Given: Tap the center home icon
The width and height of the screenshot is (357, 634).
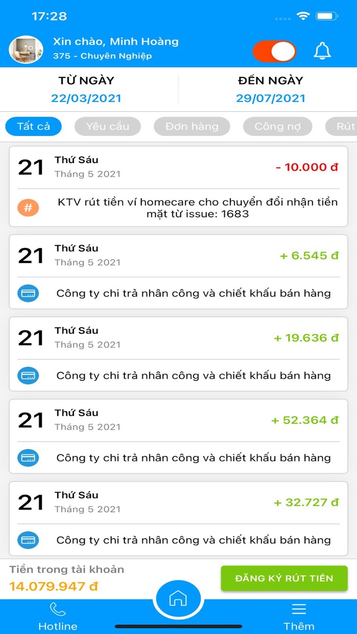Looking at the screenshot, I should pos(178,598).
